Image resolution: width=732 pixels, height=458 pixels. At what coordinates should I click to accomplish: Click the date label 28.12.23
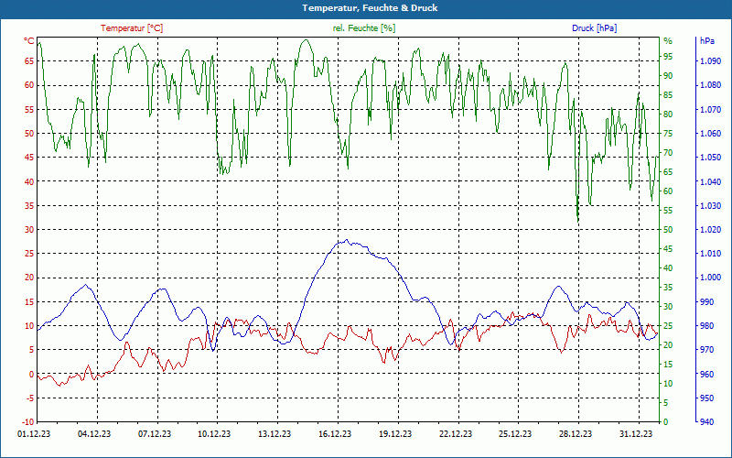point(576,433)
